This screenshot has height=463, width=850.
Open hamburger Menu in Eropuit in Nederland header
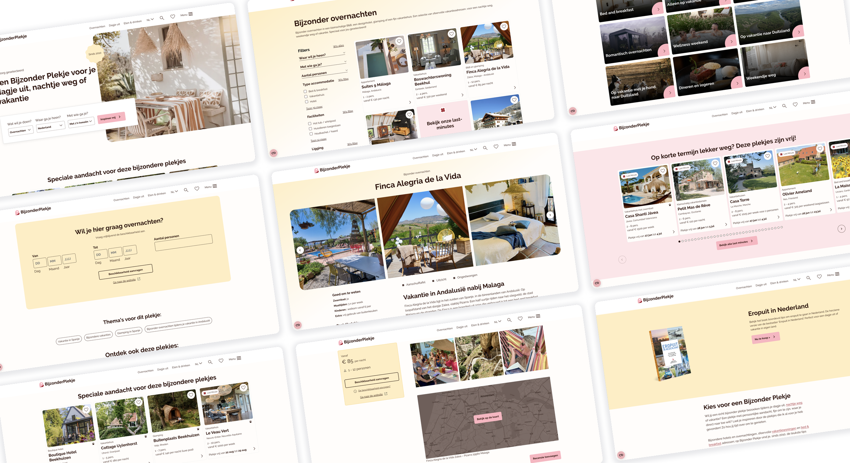click(x=833, y=274)
